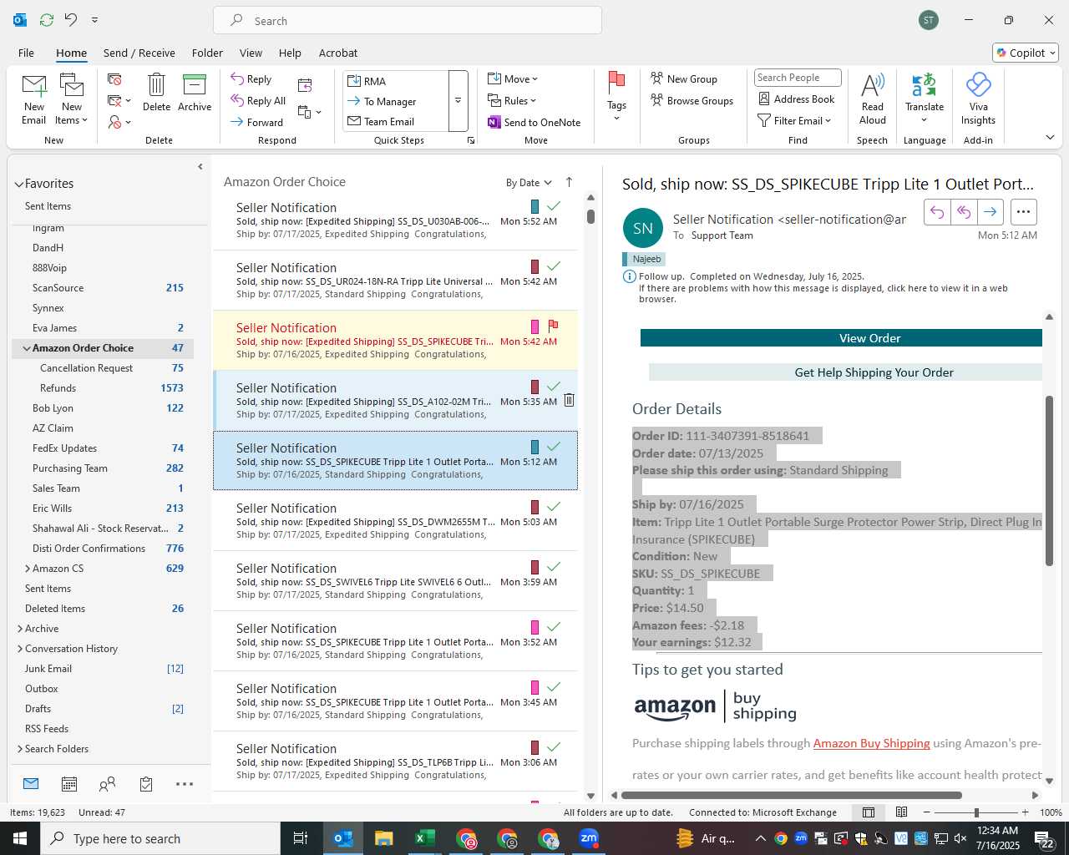Switch to the View tab

[x=251, y=53]
